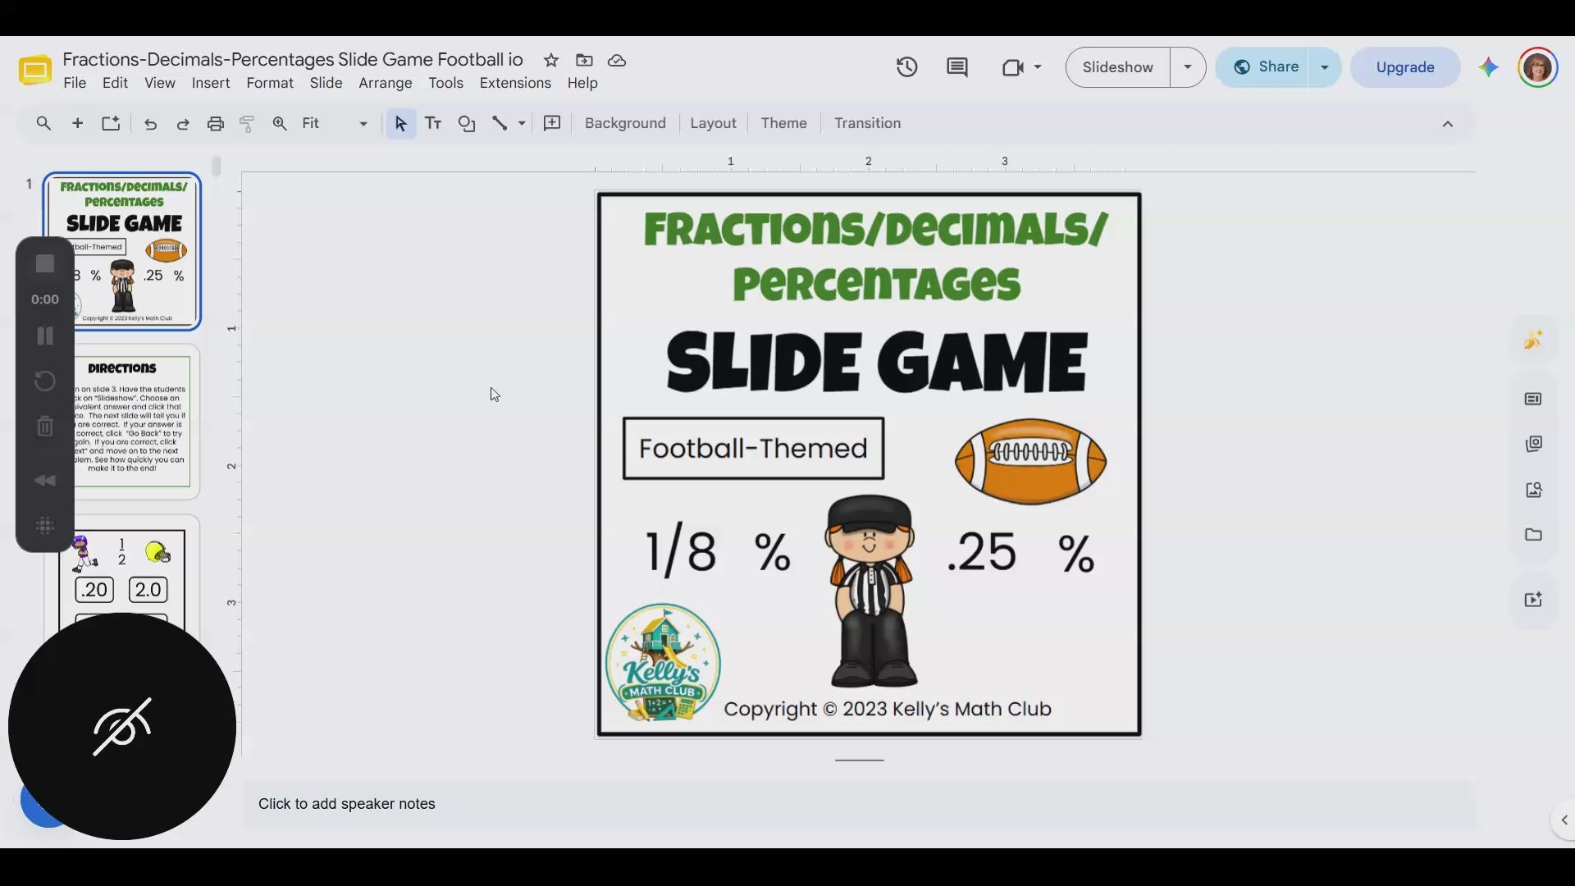The width and height of the screenshot is (1575, 886).
Task: Open the Fit zoom level dropdown
Action: (x=335, y=123)
